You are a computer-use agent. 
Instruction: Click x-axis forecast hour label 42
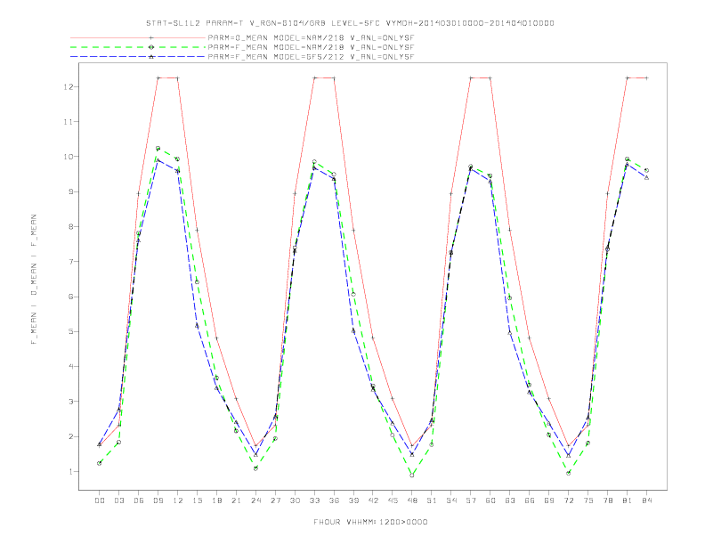[x=373, y=500]
